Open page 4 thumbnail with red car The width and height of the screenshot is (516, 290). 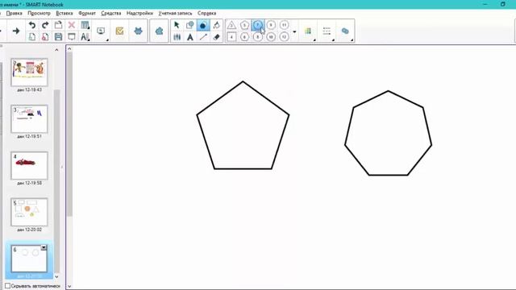click(x=29, y=165)
